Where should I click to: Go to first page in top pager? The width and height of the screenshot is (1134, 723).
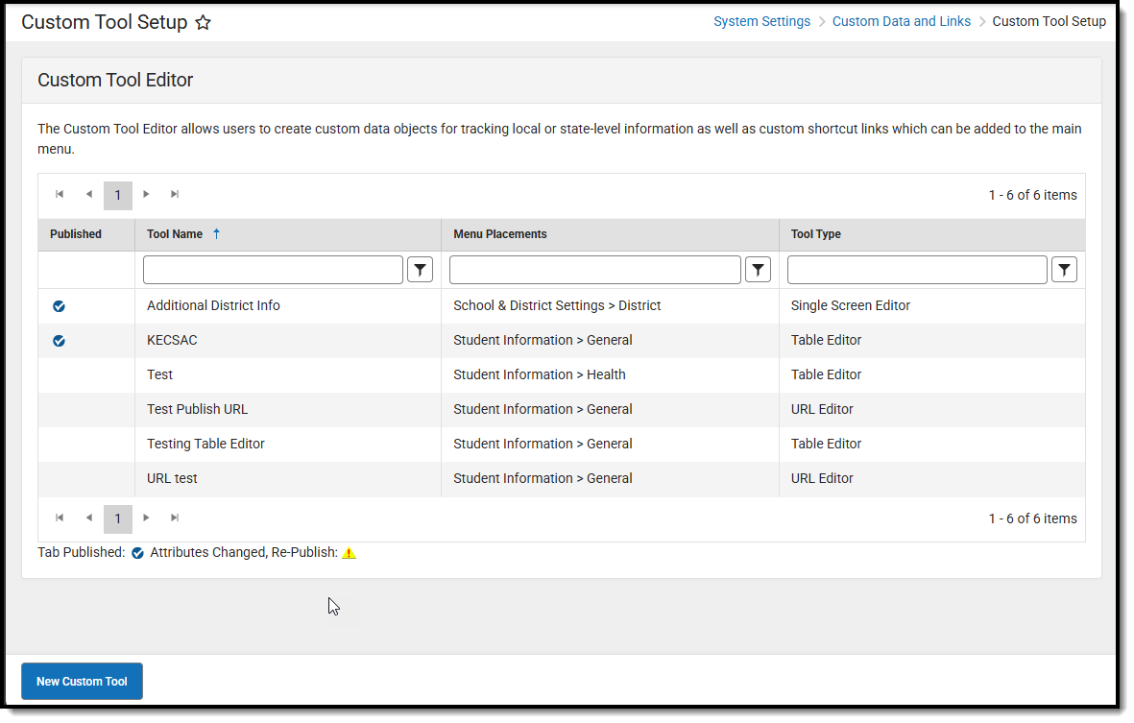[x=60, y=195]
